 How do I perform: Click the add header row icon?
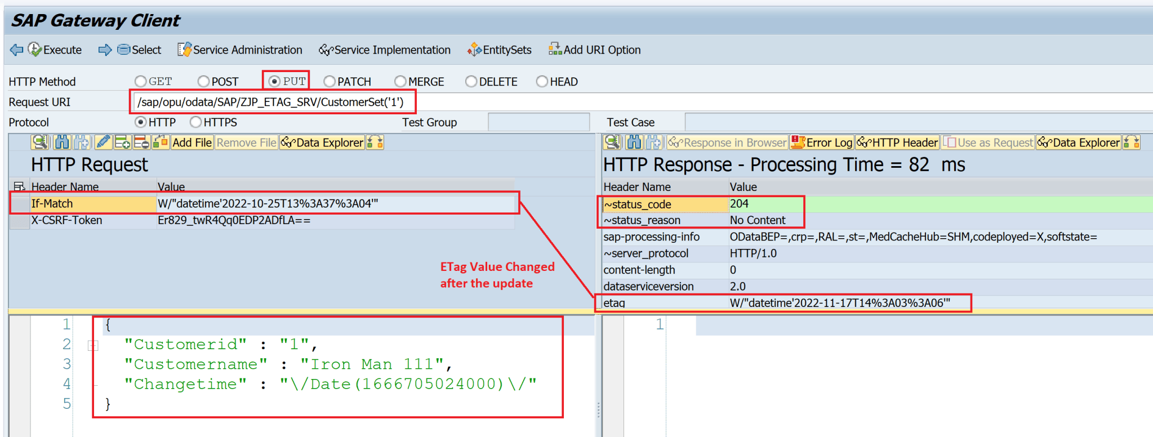click(x=122, y=142)
